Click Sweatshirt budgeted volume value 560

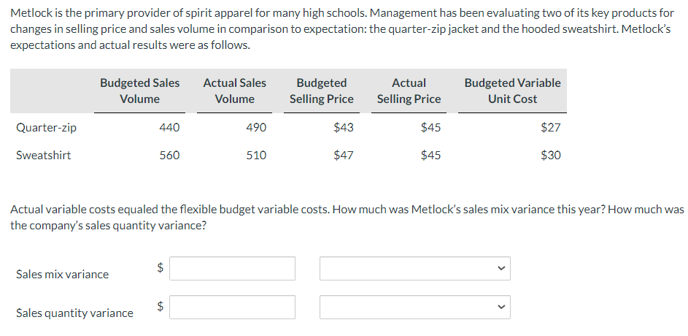(169, 155)
